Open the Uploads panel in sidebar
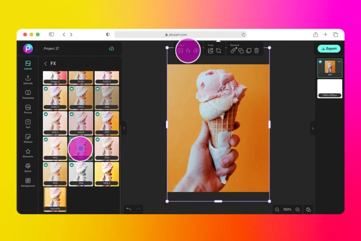The width and height of the screenshot is (361, 241). tap(28, 79)
